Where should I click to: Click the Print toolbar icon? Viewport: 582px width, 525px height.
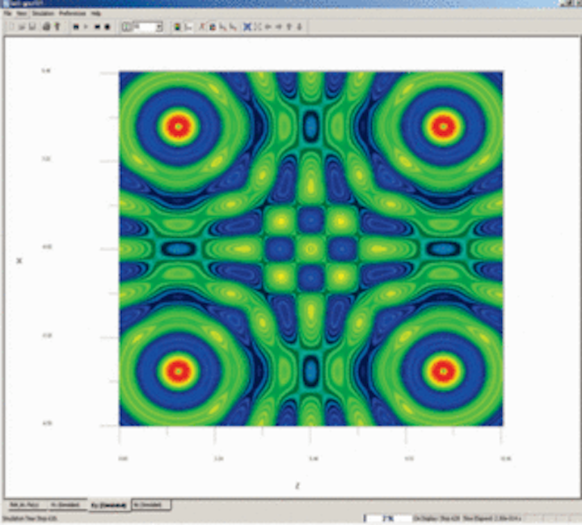(x=46, y=27)
